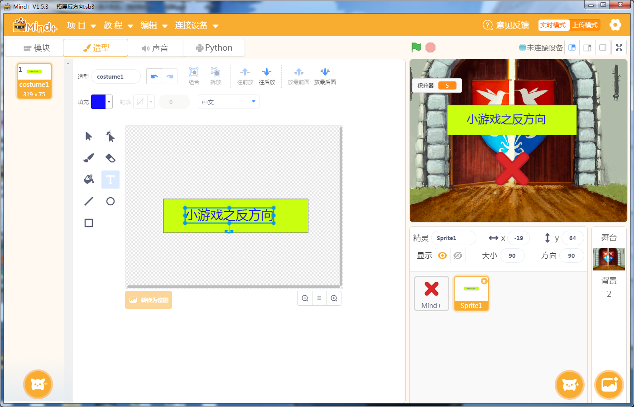Image resolution: width=634 pixels, height=407 pixels.
Task: Click 转换为位图 convert button
Action: [x=149, y=300]
